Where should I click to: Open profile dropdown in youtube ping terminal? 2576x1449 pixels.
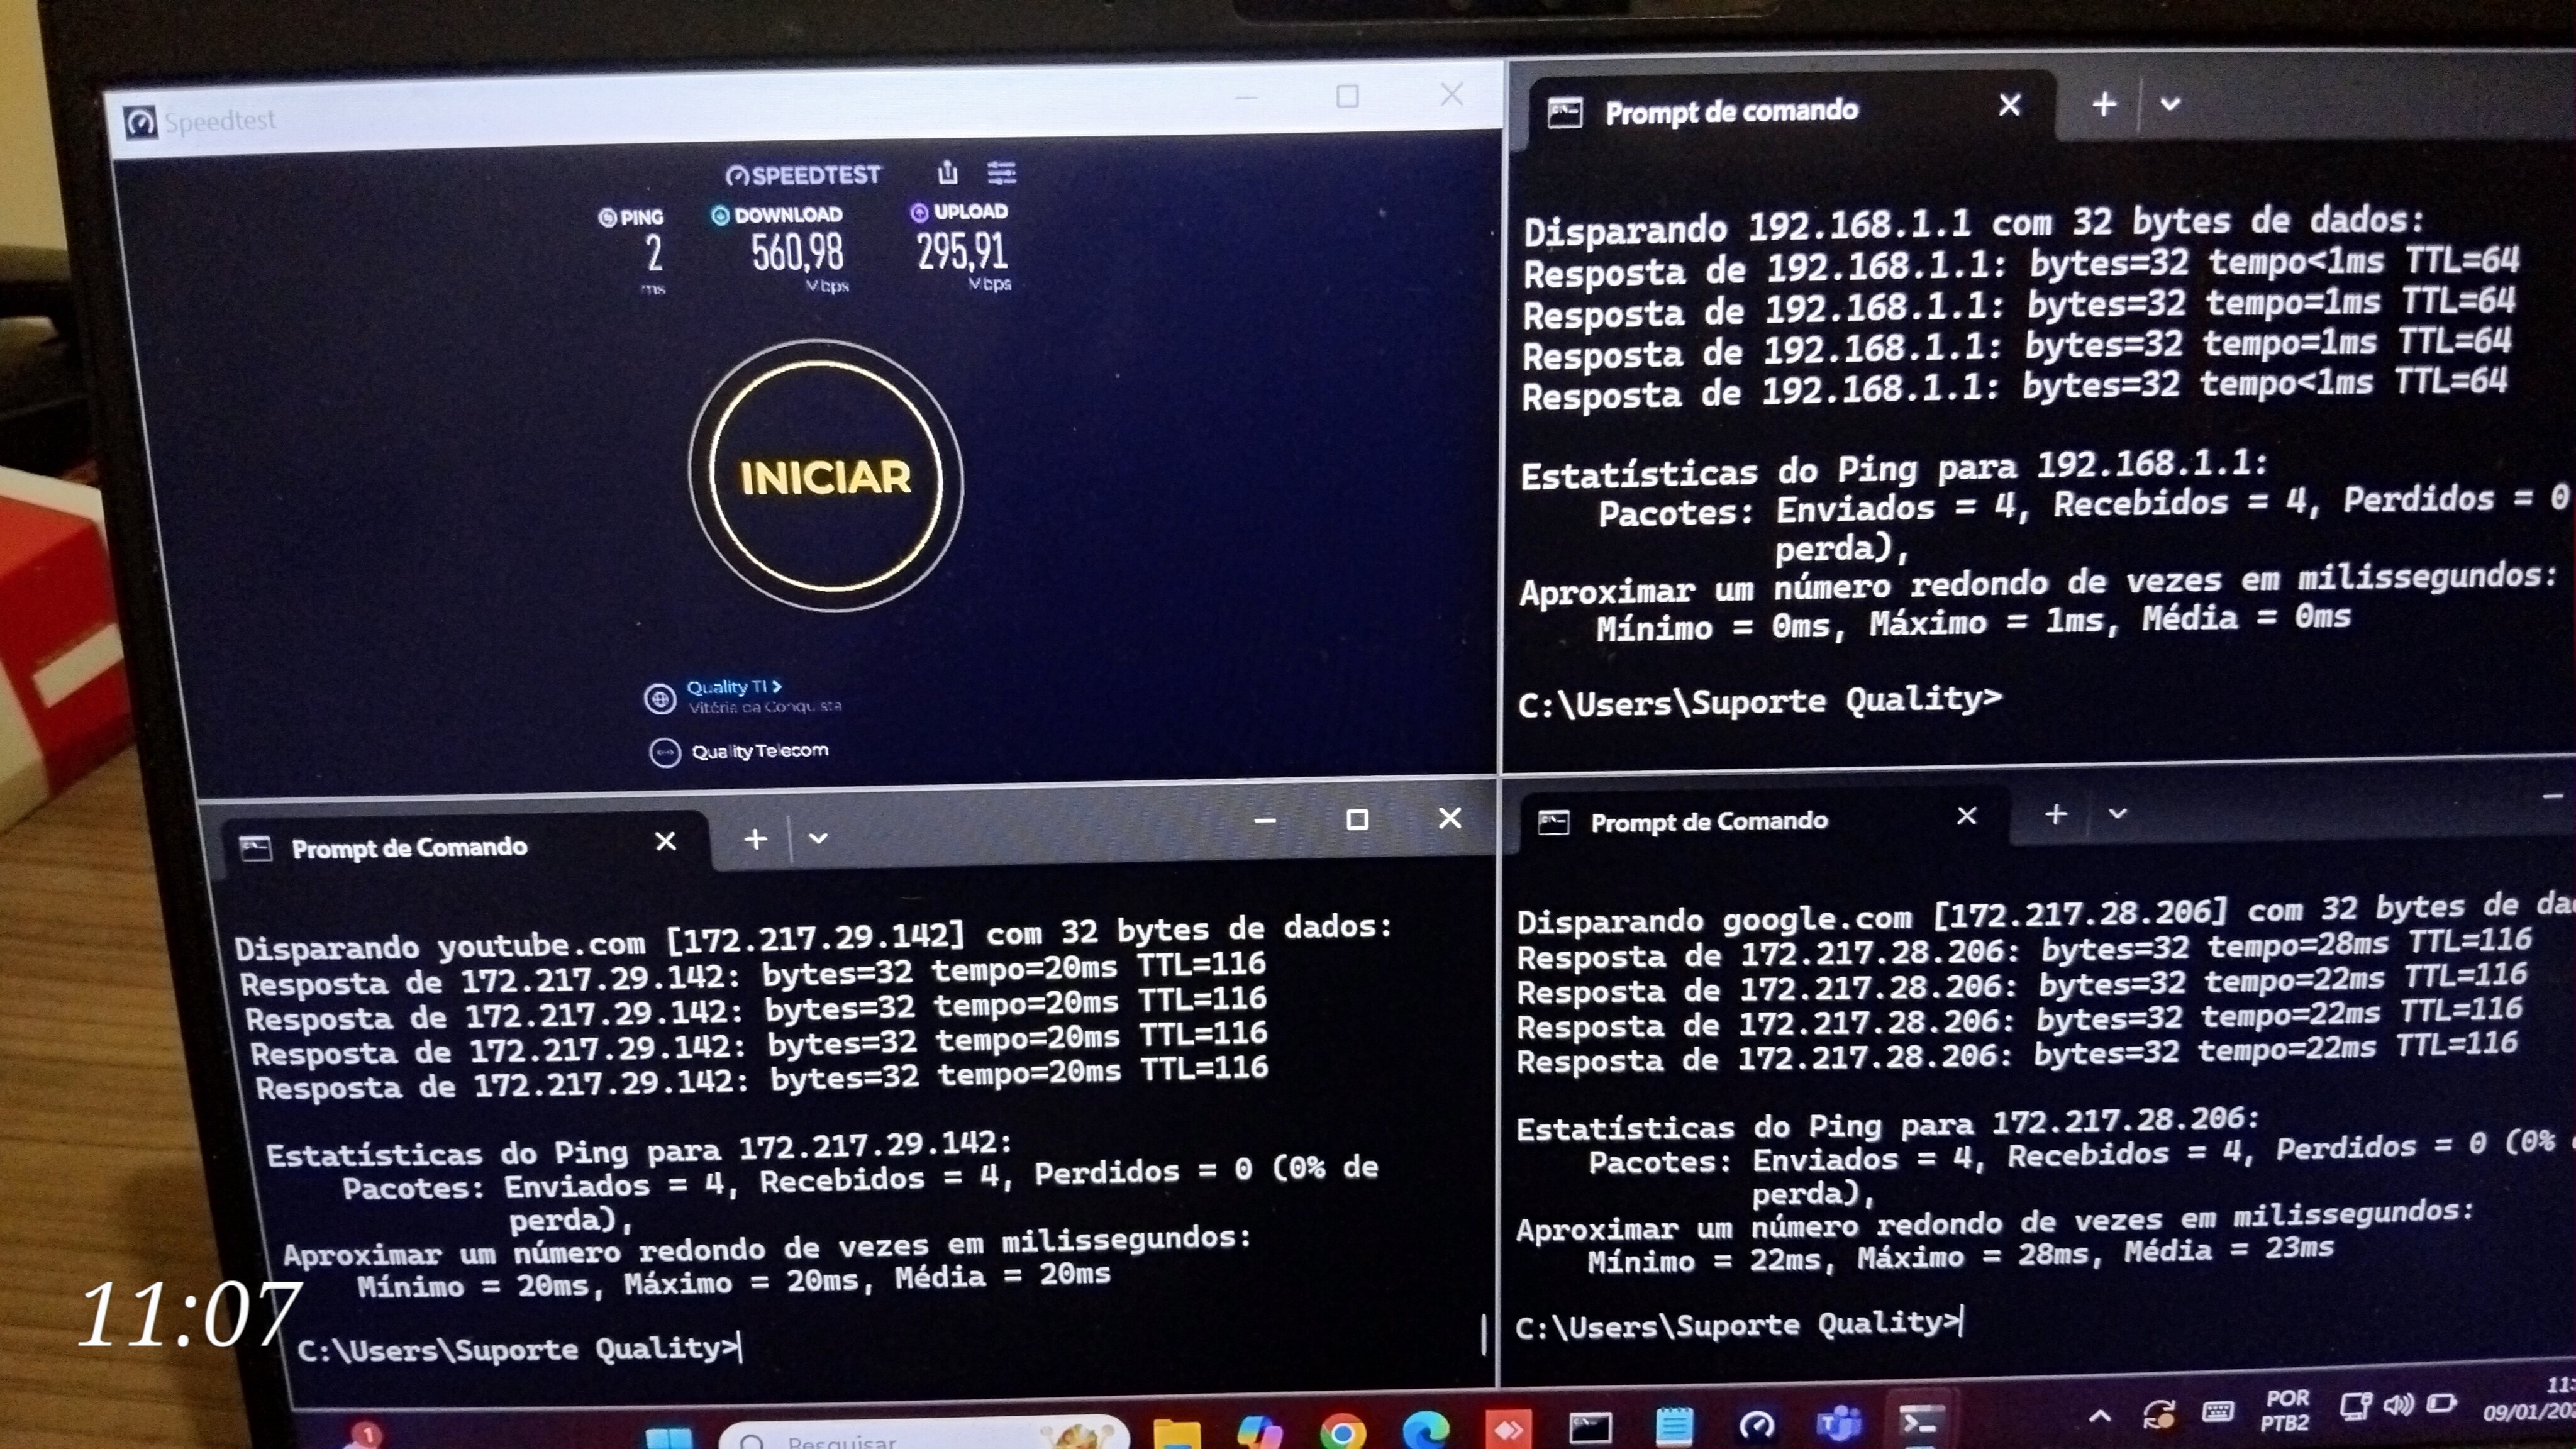(818, 839)
